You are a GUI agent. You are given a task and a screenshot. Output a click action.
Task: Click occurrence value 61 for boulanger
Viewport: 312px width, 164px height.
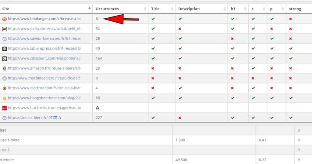point(97,19)
